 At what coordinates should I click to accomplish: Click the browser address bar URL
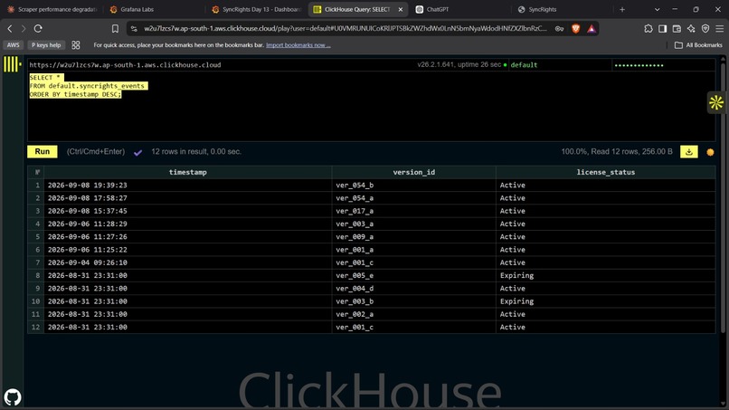[x=346, y=29]
